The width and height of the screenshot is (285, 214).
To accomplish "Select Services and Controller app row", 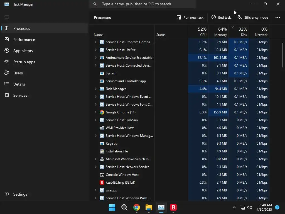I will [180, 81].
